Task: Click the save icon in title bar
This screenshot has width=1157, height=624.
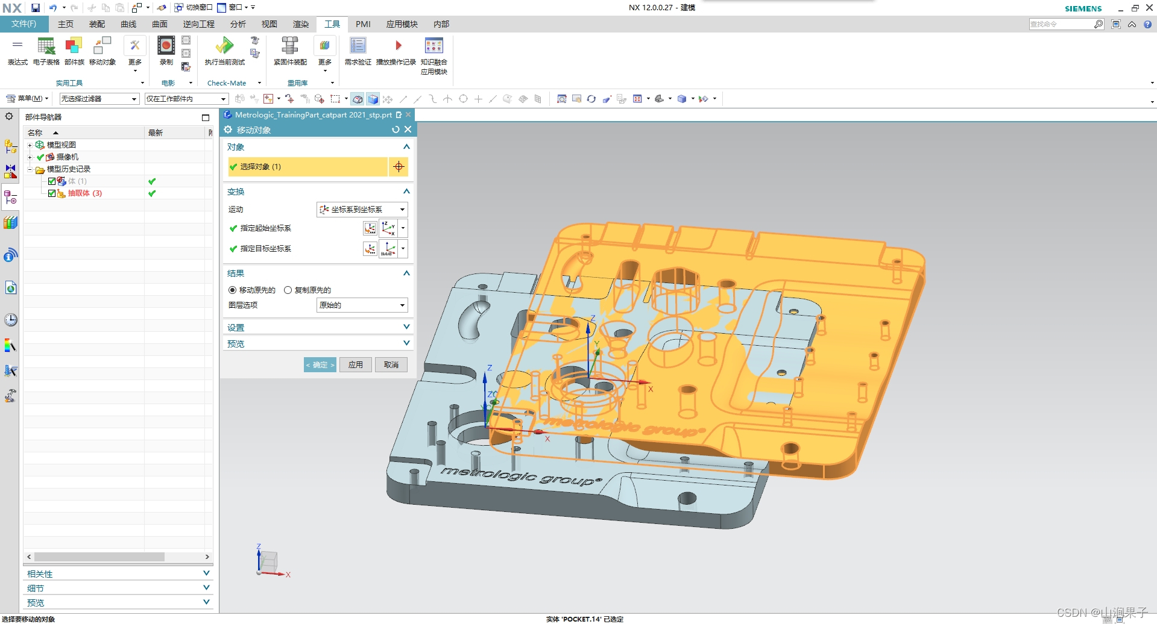Action: pos(36,8)
